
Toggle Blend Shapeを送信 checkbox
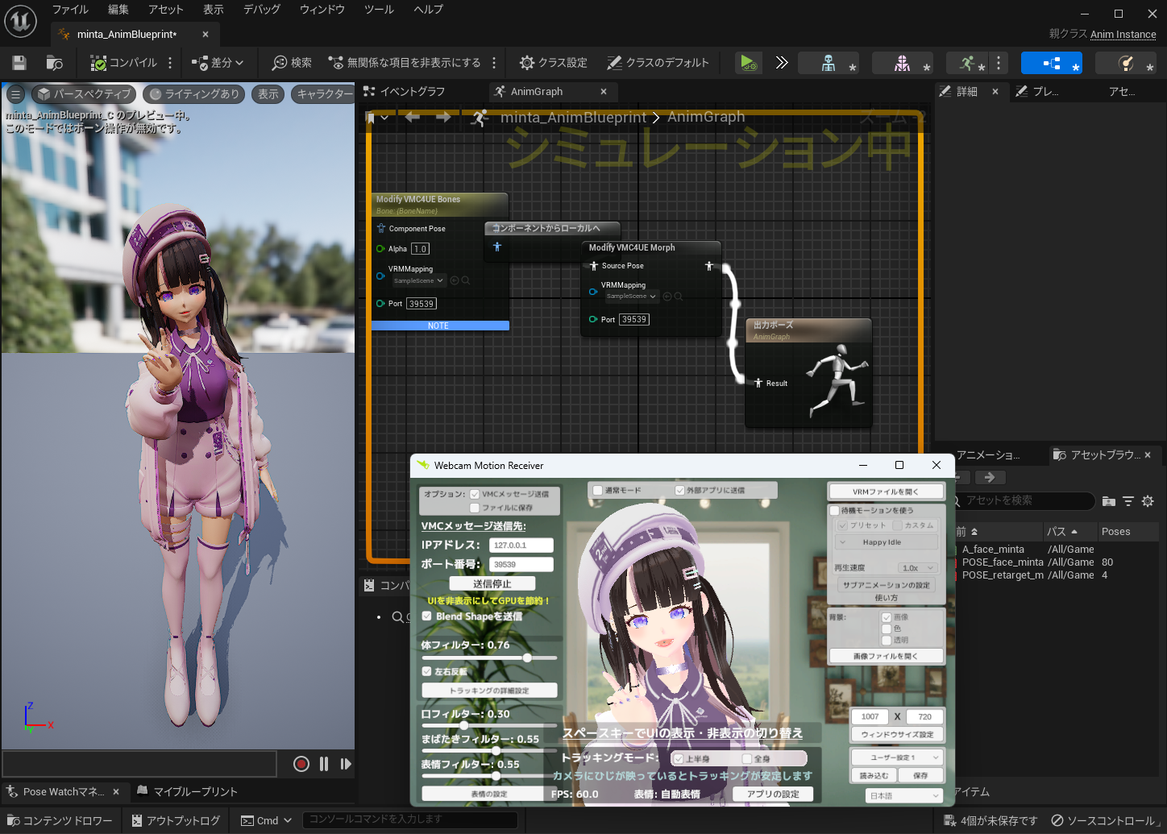pos(427,616)
